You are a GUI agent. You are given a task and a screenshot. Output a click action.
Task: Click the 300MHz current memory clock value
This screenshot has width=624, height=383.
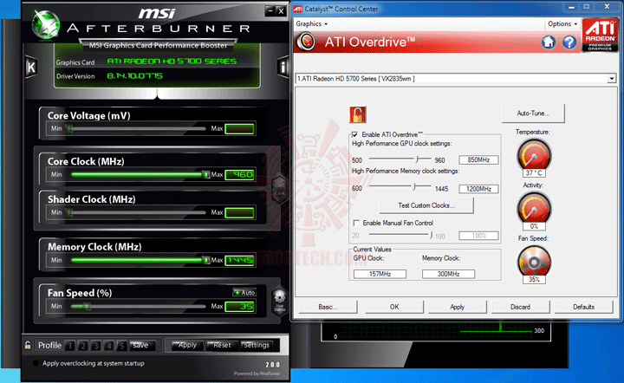[449, 274]
